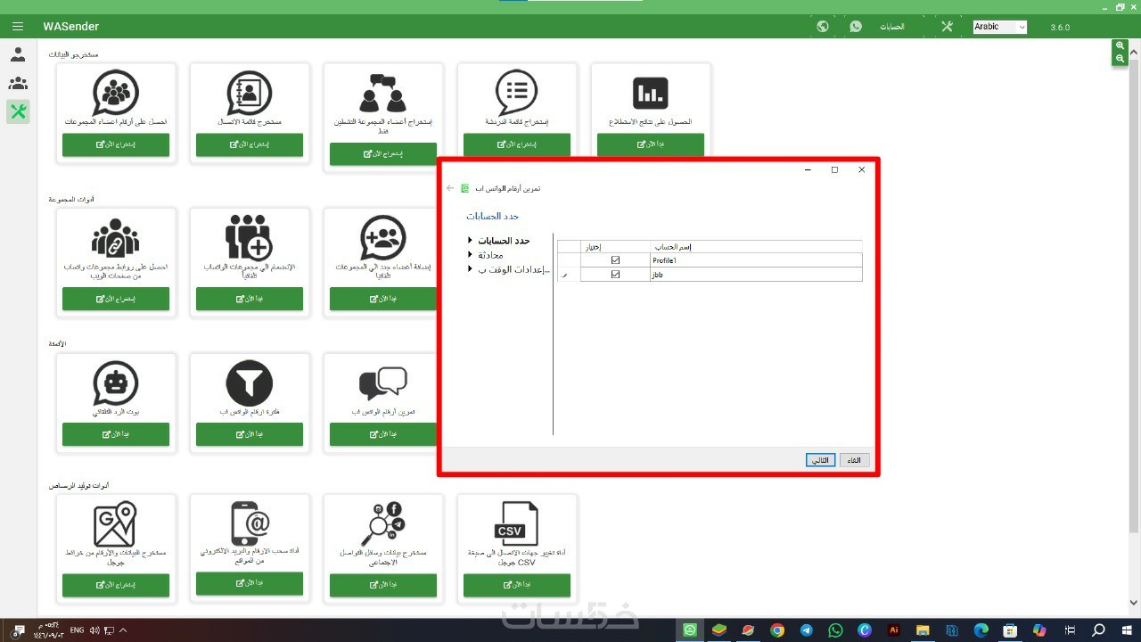Viewport: 1141px width, 642px height.
Task: Click the chat list extractor icon
Action: [517, 92]
